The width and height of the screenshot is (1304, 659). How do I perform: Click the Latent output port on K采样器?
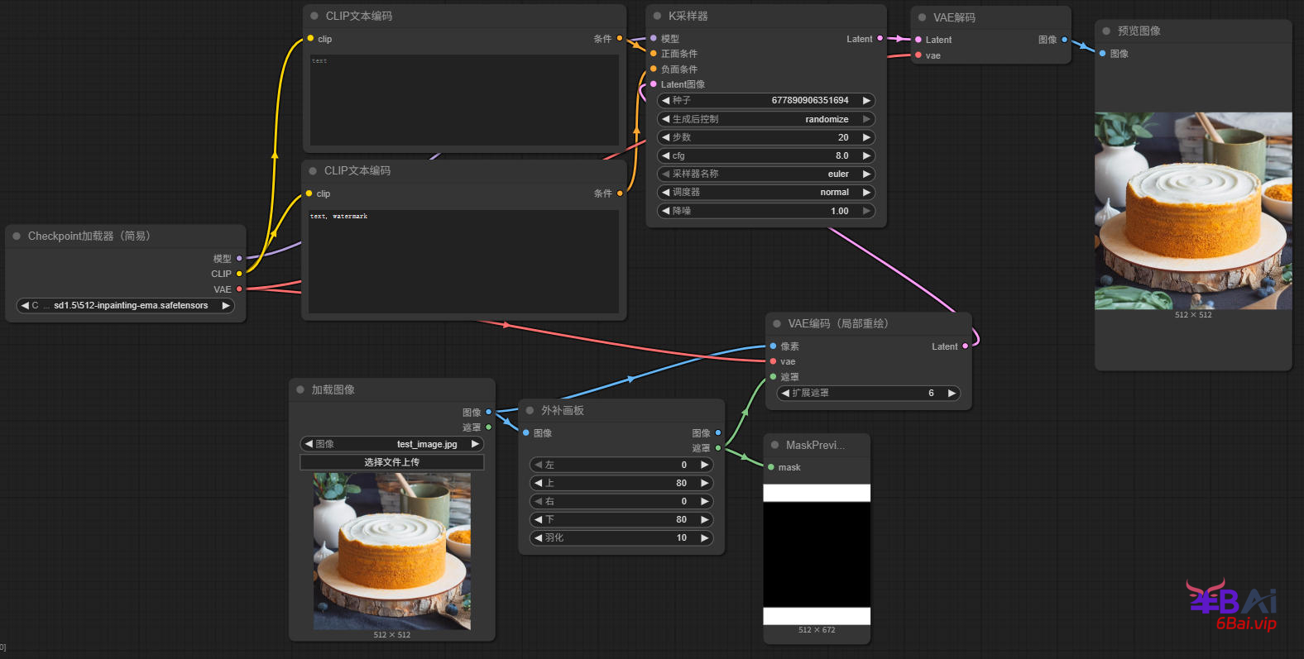click(x=880, y=39)
